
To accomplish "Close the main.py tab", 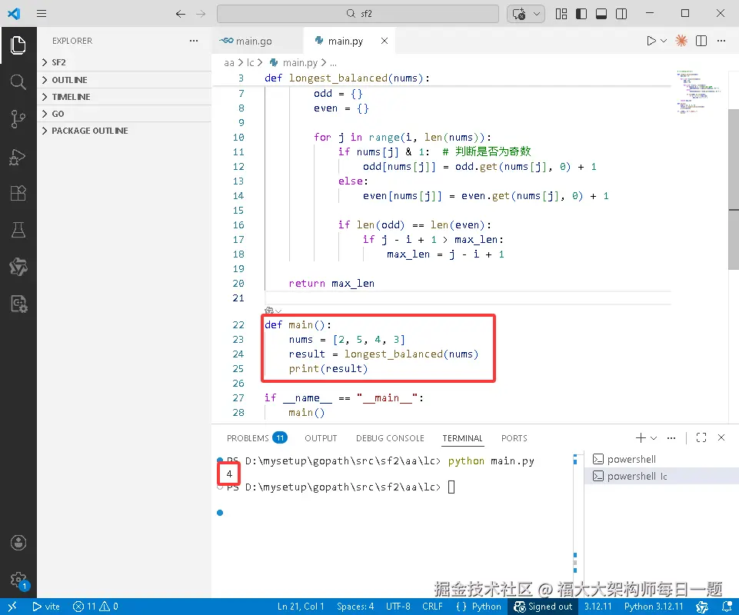I will pyautogui.click(x=384, y=41).
